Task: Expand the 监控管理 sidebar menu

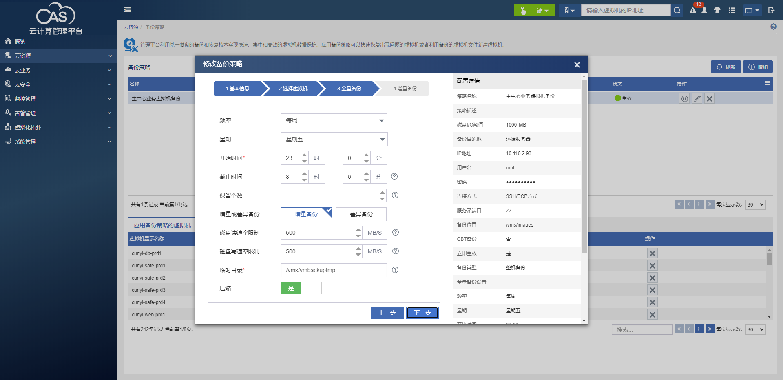Action: pyautogui.click(x=59, y=99)
